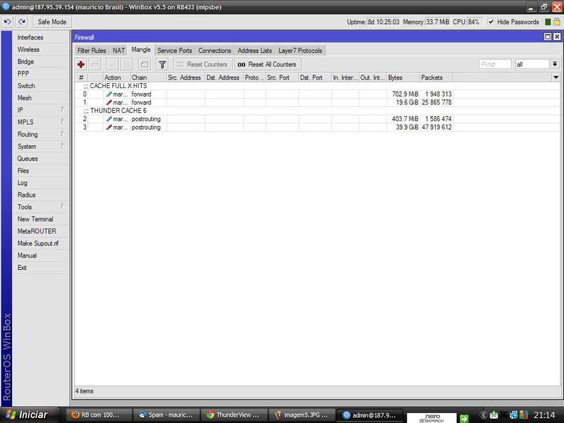The height and width of the screenshot is (423, 564).
Task: Click the redo arrow icon
Action: (x=22, y=22)
